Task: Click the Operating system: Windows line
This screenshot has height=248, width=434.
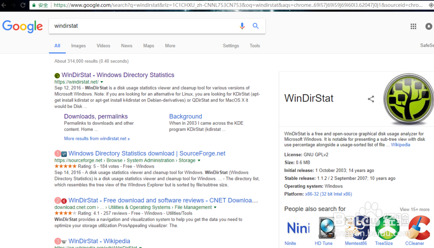Action: 313,186
